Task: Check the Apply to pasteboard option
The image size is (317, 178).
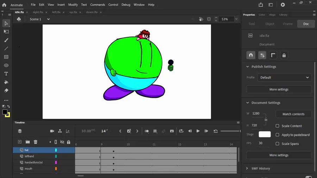Action: pos(278,135)
